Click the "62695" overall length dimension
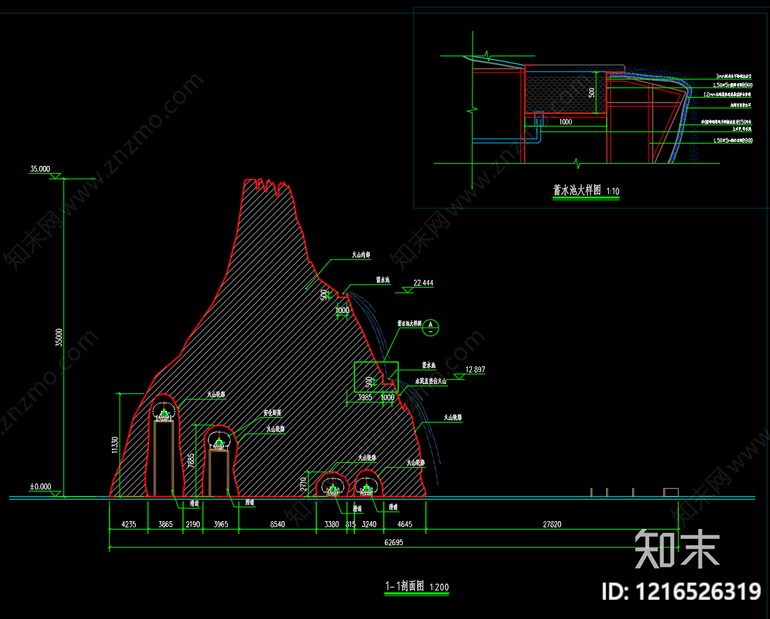 point(394,542)
